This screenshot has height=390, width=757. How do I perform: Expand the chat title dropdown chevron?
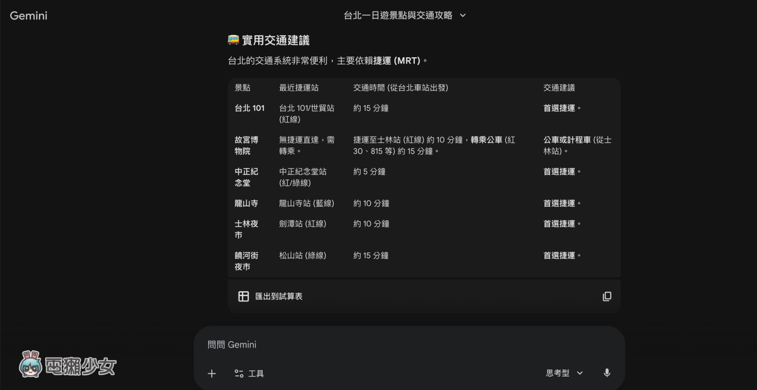pos(462,16)
